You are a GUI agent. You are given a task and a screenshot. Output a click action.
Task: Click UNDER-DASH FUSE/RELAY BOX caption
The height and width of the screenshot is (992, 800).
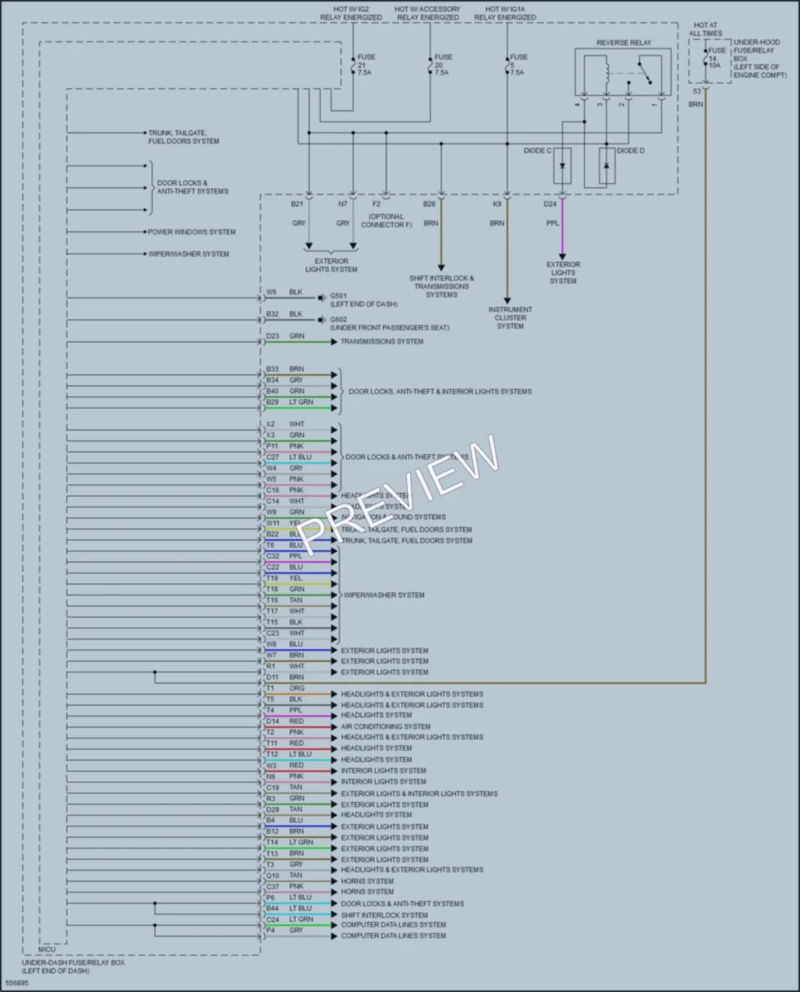click(73, 967)
